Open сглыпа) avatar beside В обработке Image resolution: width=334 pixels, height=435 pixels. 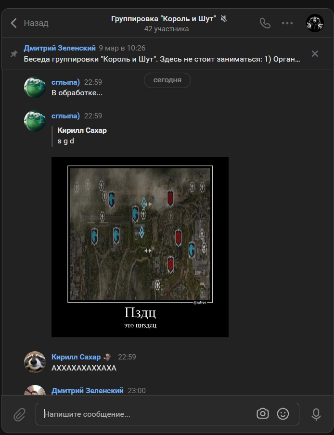point(35,87)
